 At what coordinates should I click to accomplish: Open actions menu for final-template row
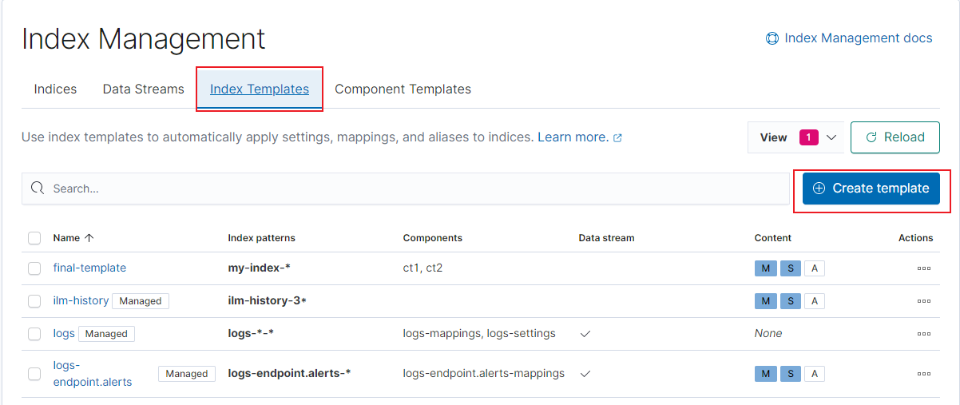(x=923, y=268)
